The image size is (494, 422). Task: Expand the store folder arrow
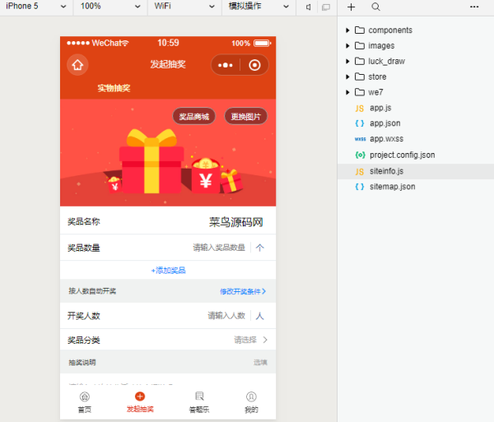click(x=347, y=77)
